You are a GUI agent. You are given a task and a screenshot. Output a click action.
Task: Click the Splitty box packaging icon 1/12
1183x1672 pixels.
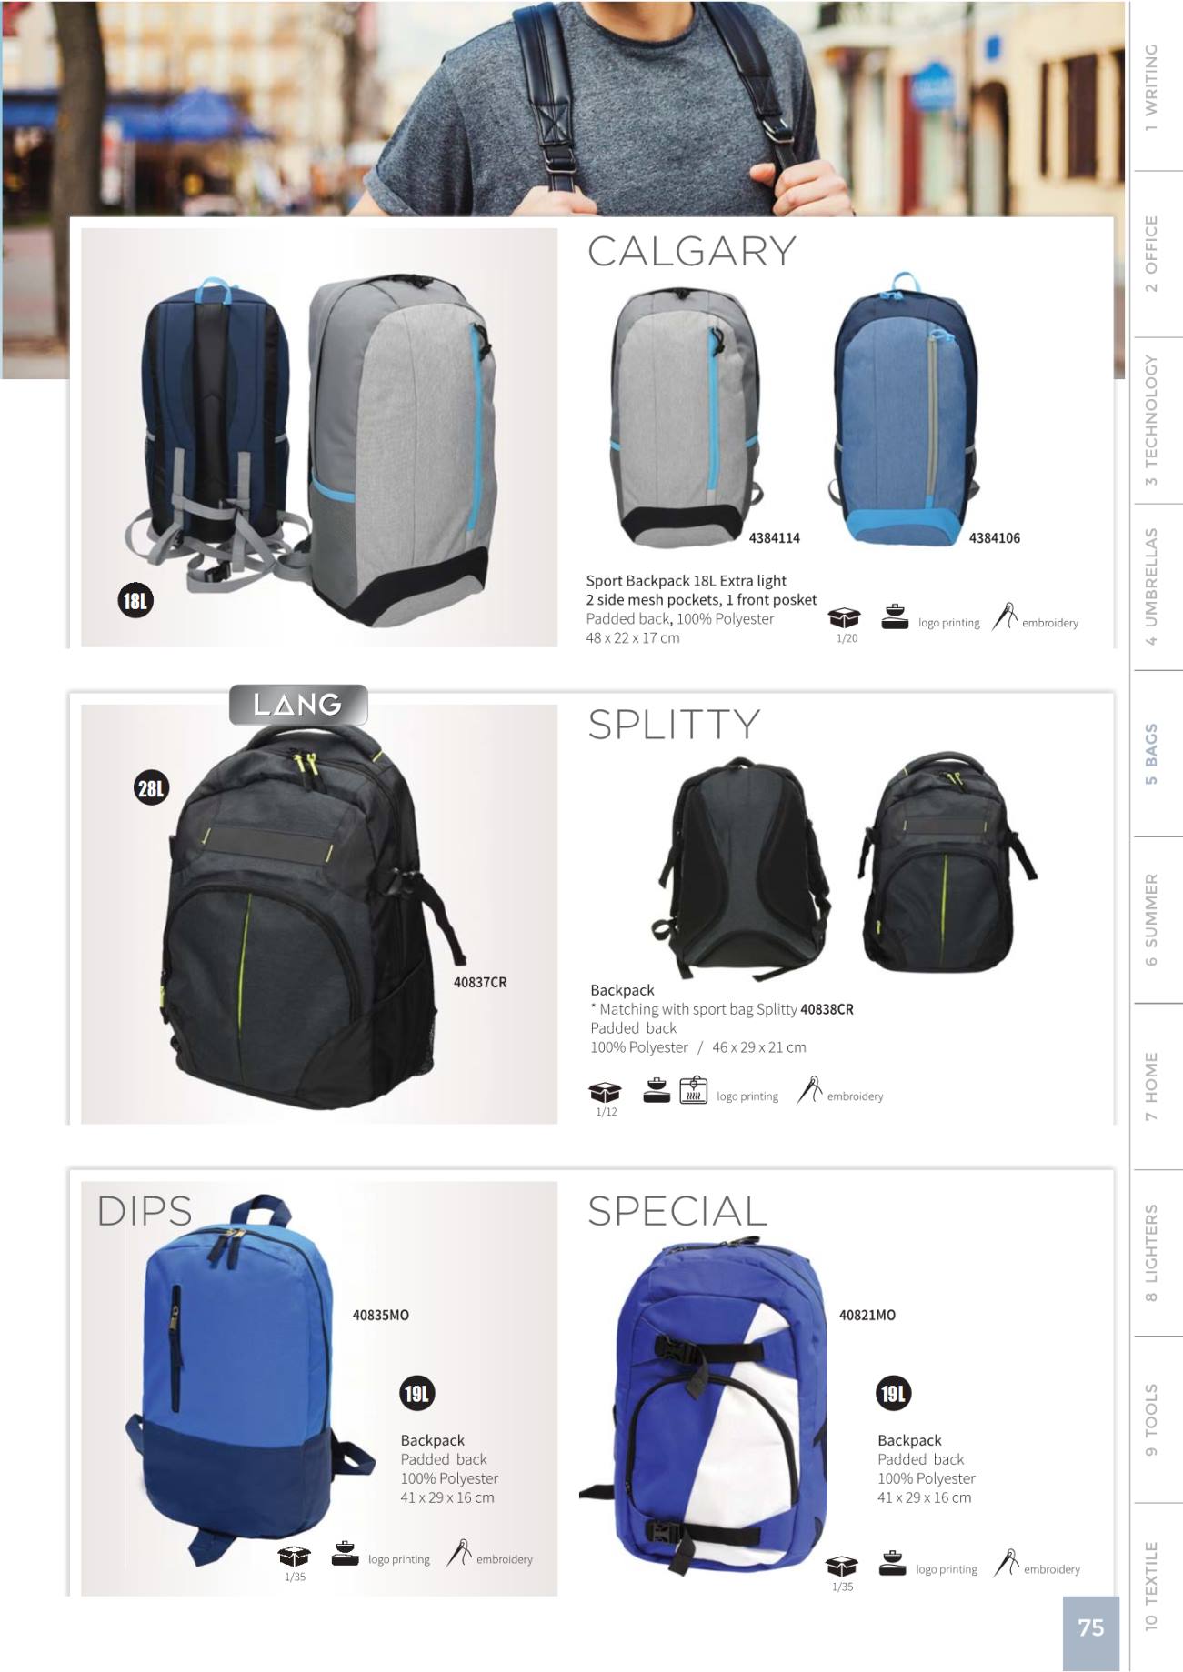[x=606, y=1092]
